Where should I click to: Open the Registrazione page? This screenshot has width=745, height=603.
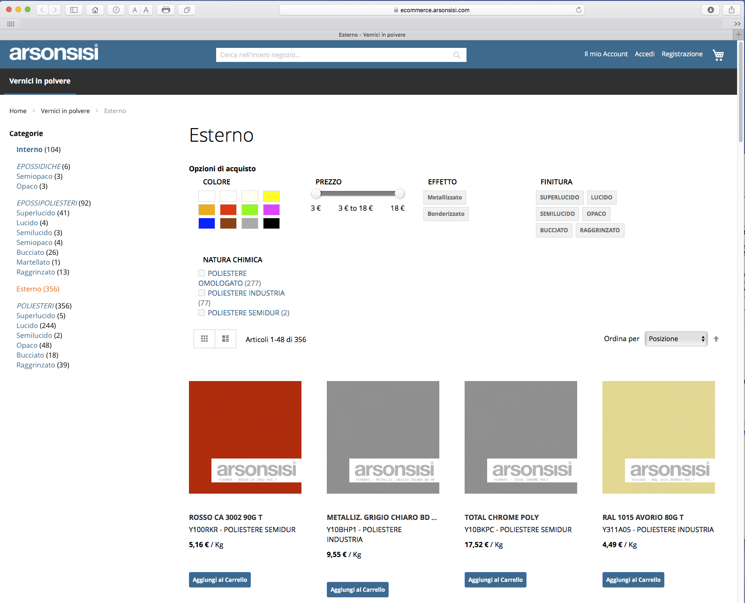click(x=682, y=54)
